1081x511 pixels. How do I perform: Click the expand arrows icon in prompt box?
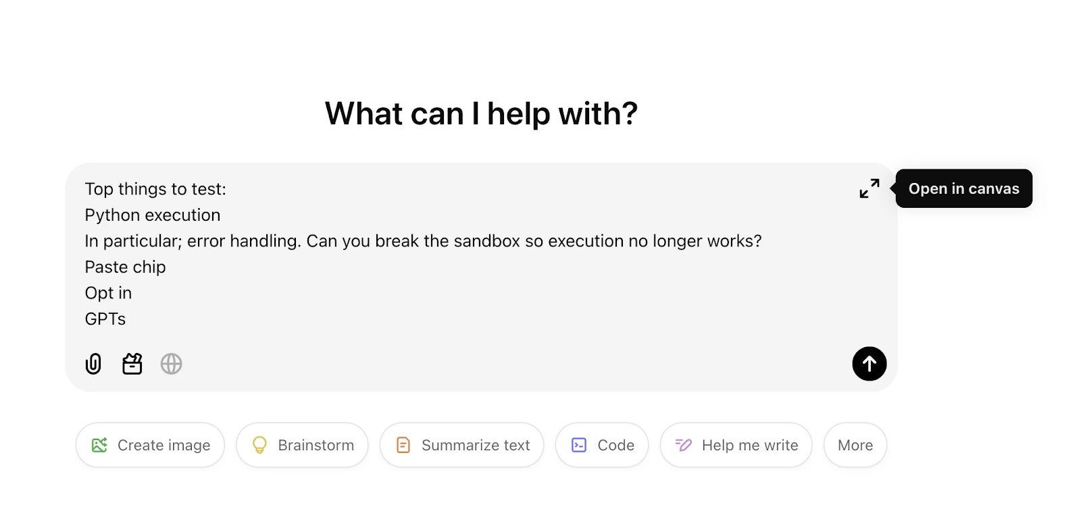pyautogui.click(x=869, y=188)
